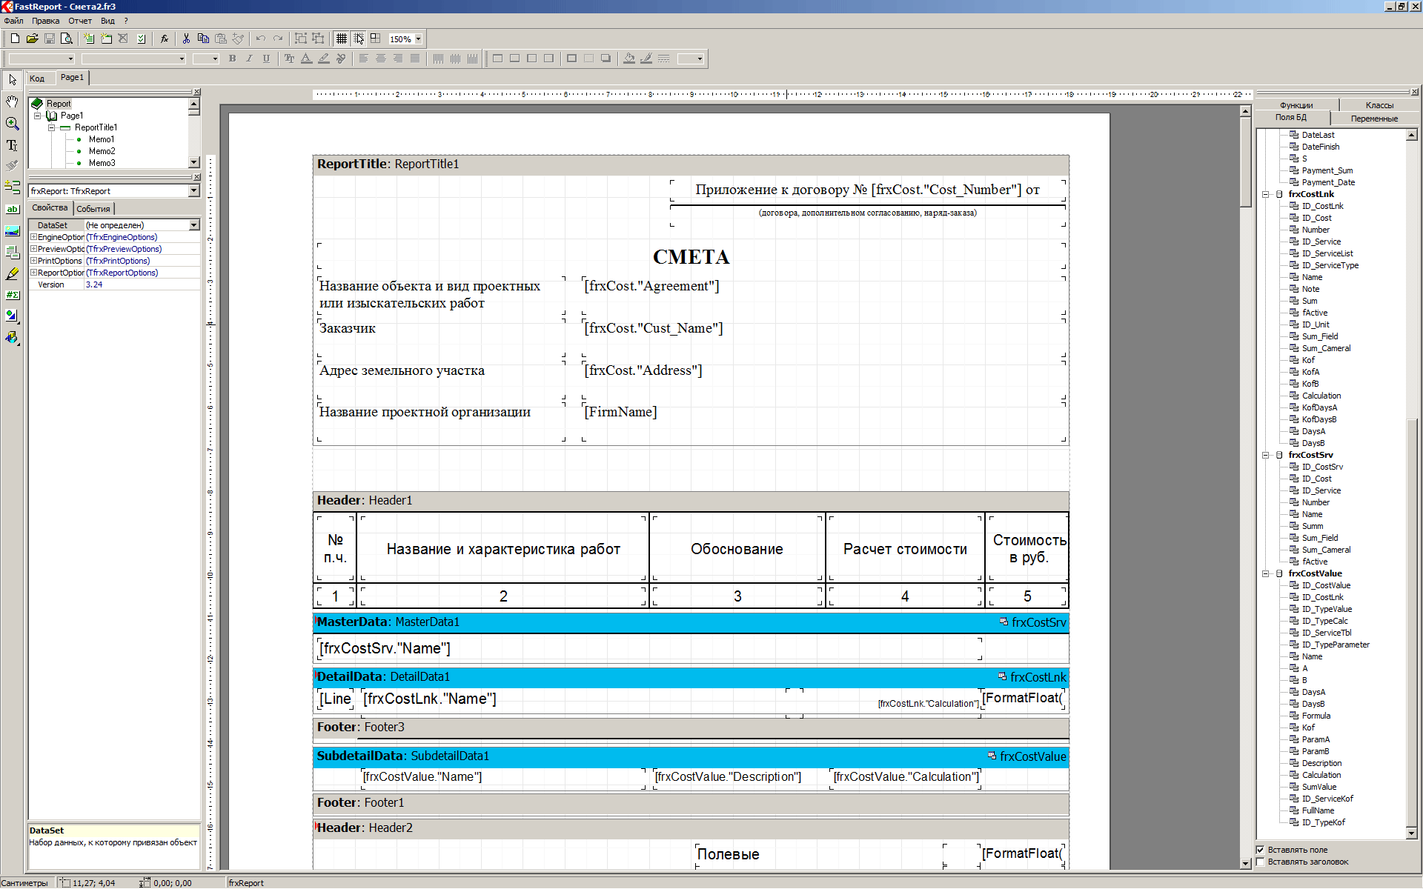Switch to the Функции tab
The image size is (1423, 889).
pos(1296,105)
